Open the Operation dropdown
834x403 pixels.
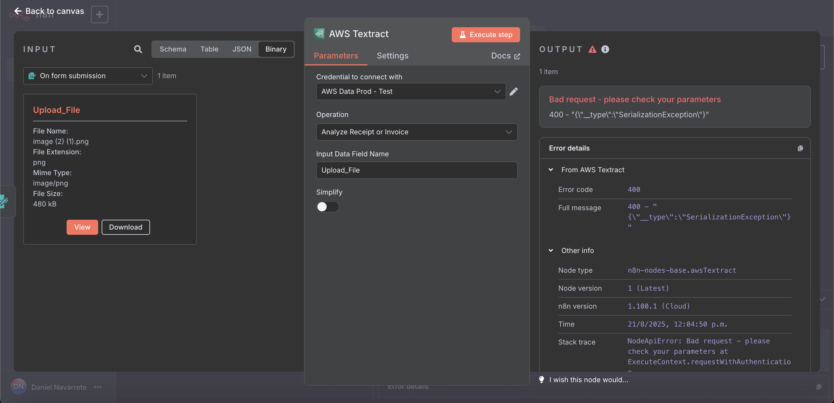pos(416,132)
